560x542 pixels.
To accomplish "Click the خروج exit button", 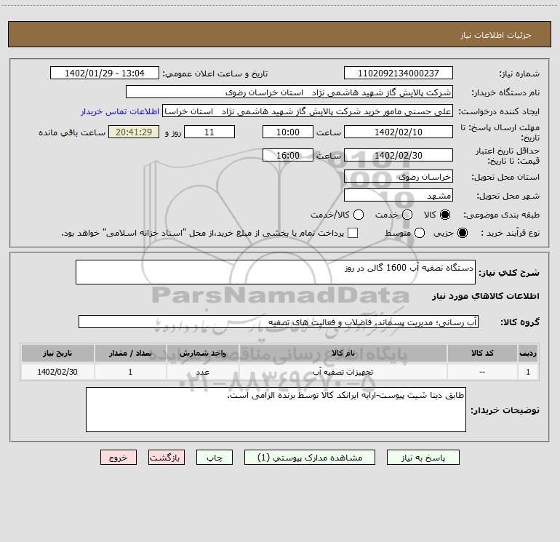I will tap(119, 458).
